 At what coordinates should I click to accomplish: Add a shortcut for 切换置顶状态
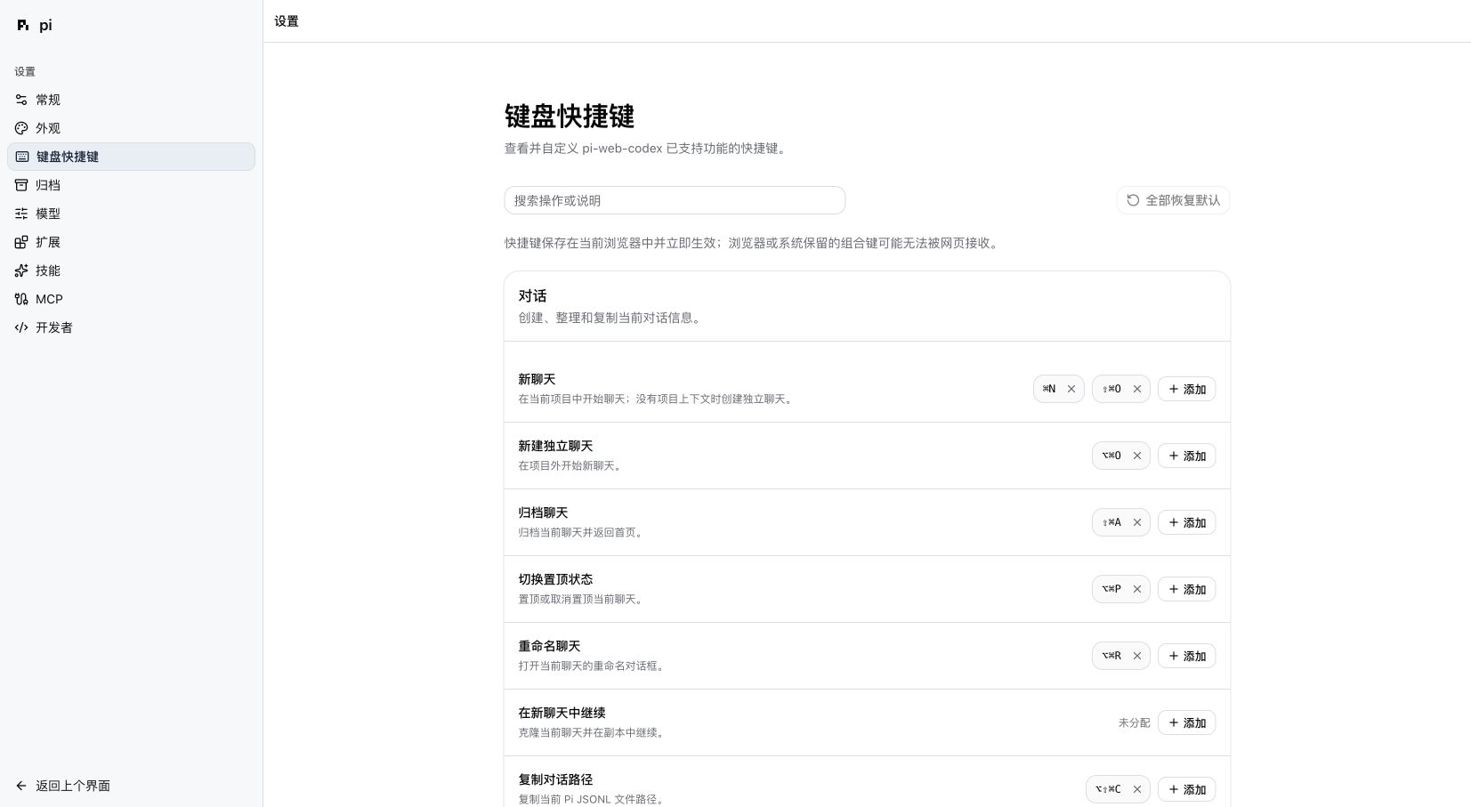point(1187,589)
